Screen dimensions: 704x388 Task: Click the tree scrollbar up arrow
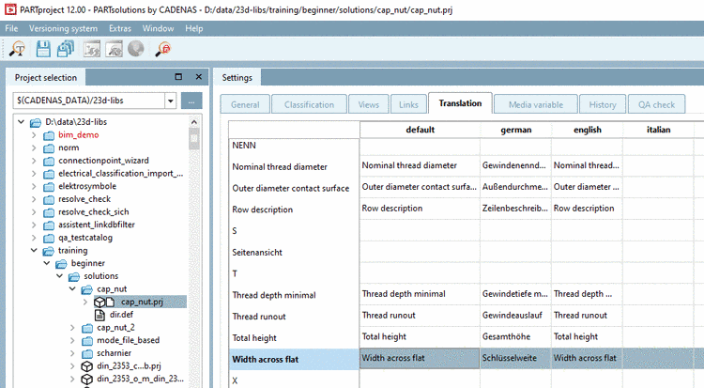pyautogui.click(x=194, y=122)
